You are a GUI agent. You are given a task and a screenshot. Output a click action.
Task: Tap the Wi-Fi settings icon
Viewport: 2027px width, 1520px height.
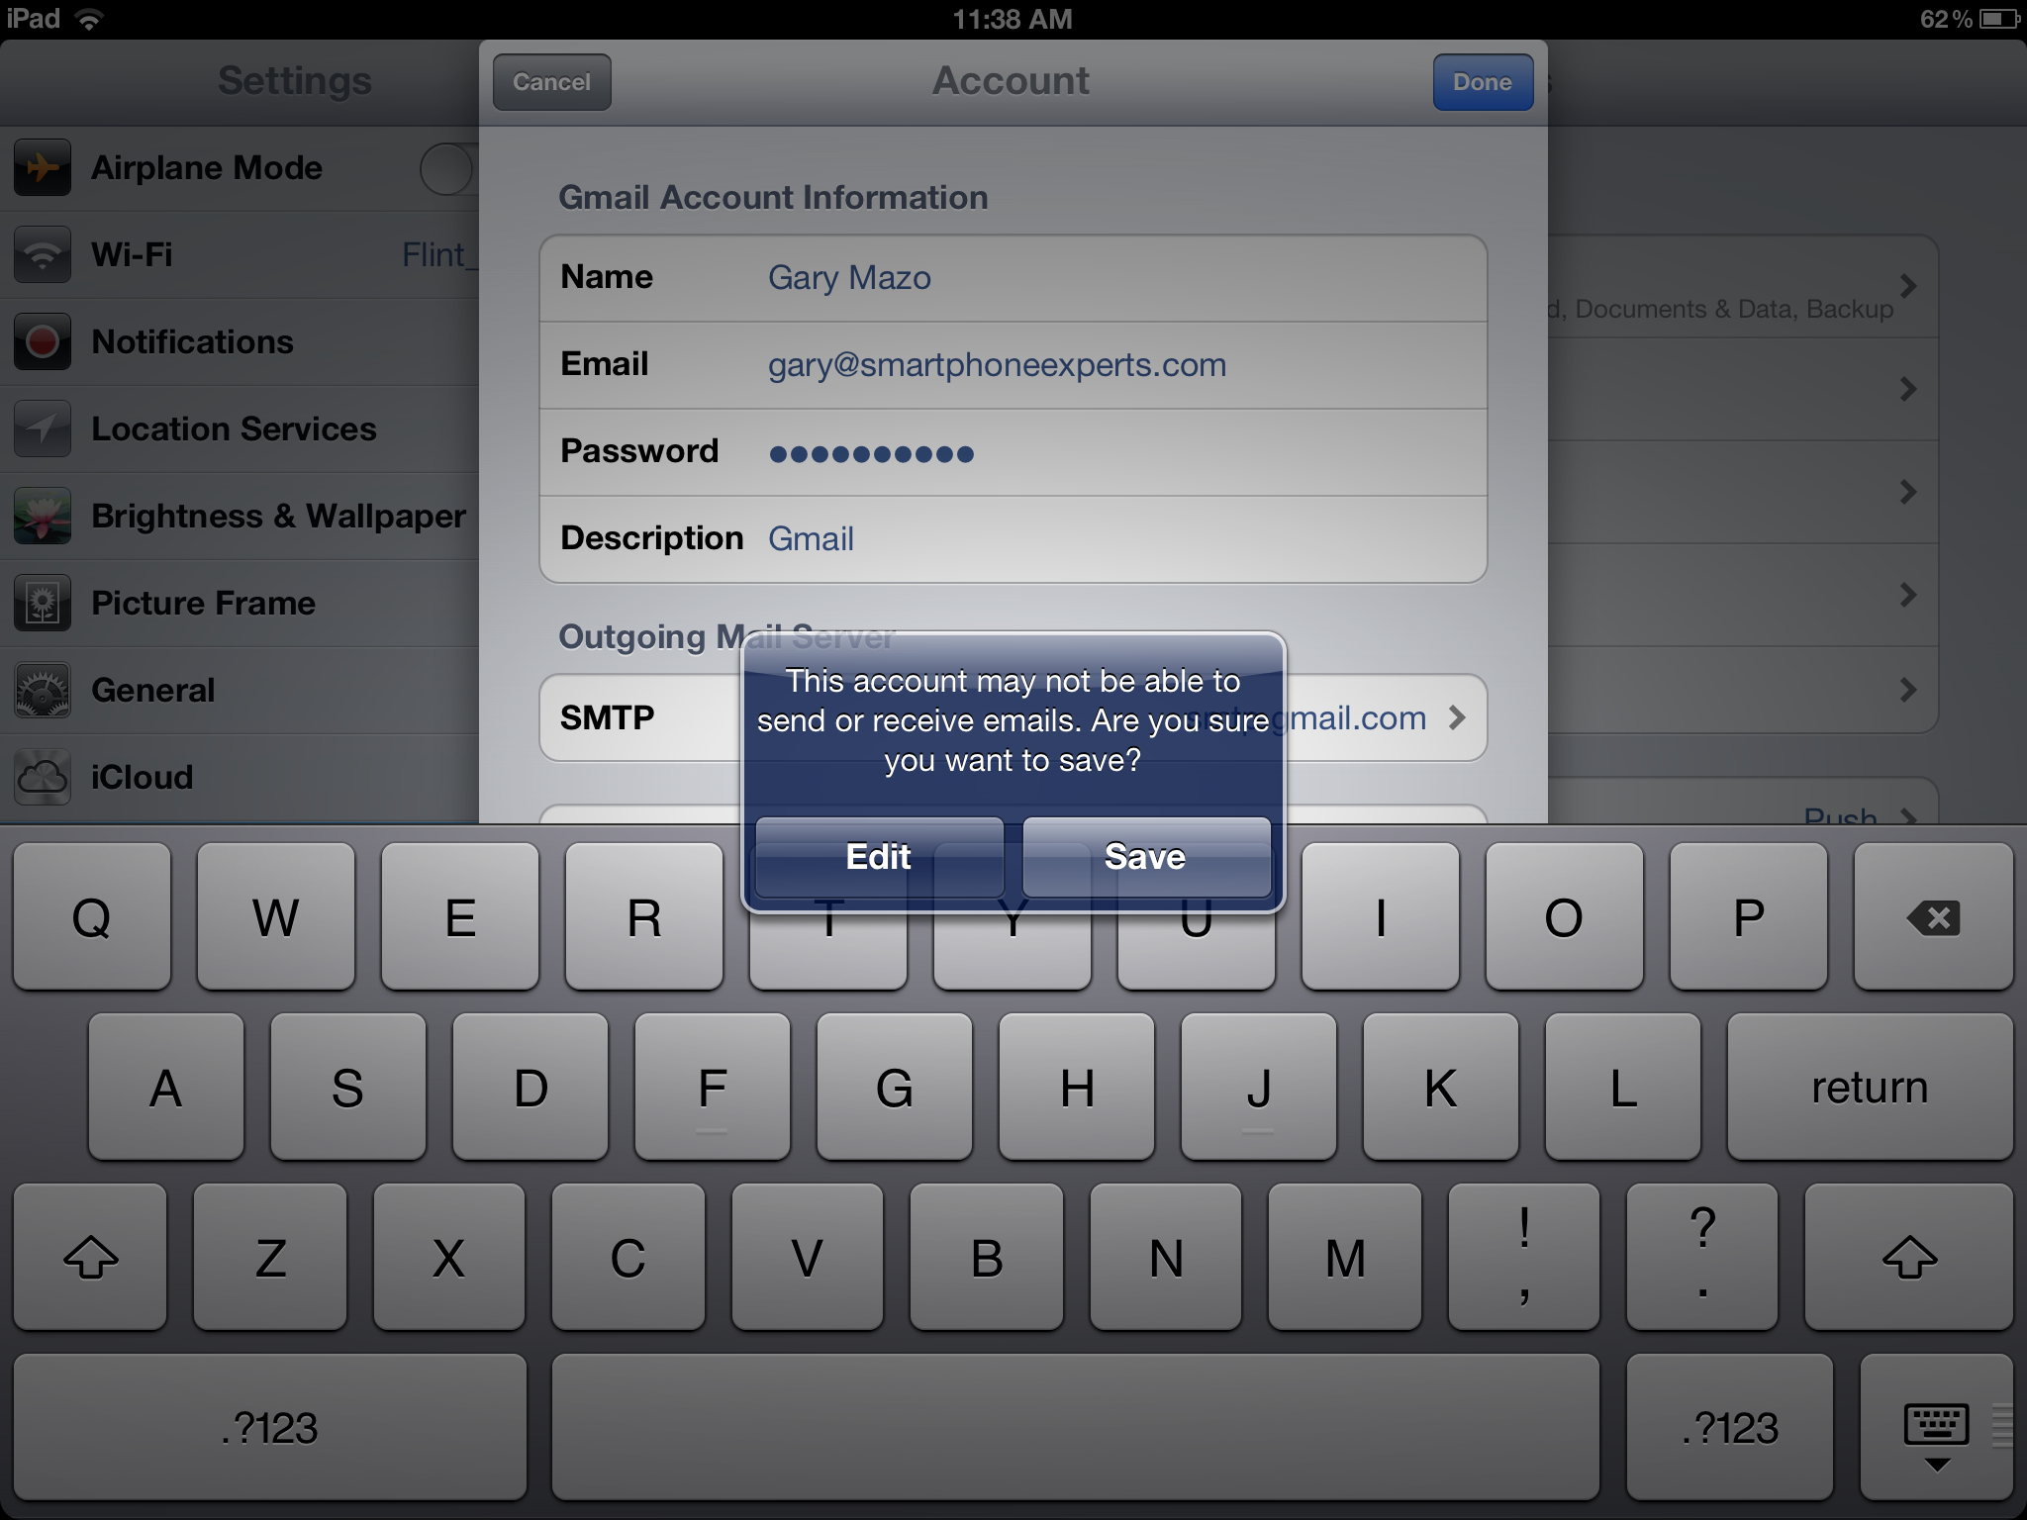point(39,254)
